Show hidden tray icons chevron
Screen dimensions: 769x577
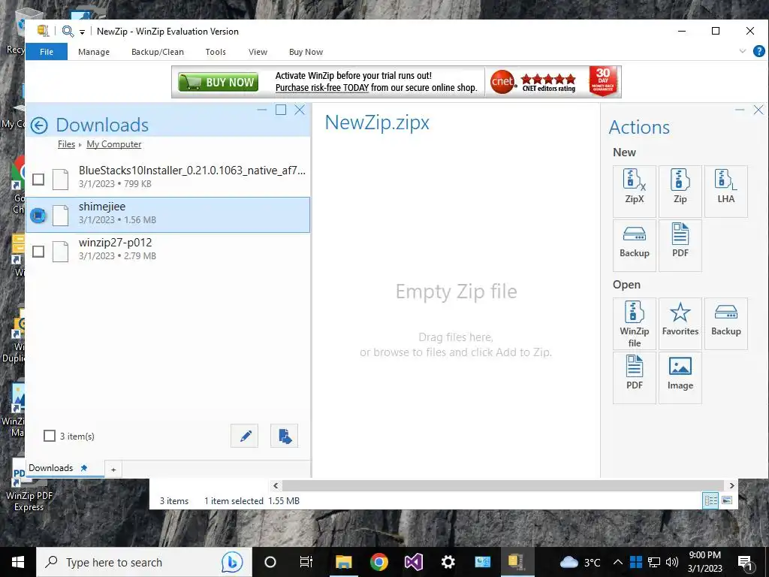(x=618, y=562)
